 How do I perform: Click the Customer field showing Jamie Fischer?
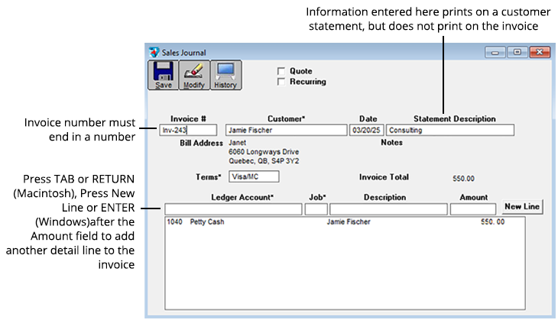(285, 131)
